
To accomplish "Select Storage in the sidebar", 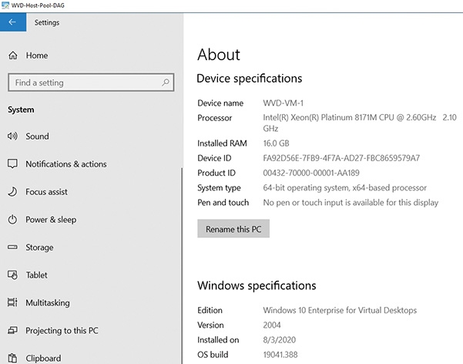I will (39, 248).
